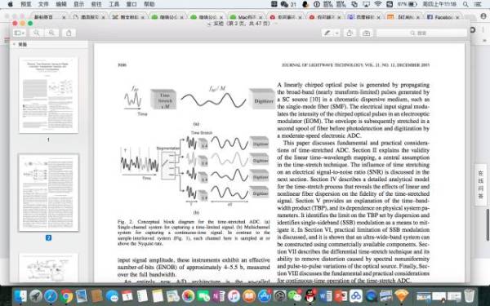Close the Facebook tab in Chrome window
Viewport: 490px width, 306px height.
point(457,17)
